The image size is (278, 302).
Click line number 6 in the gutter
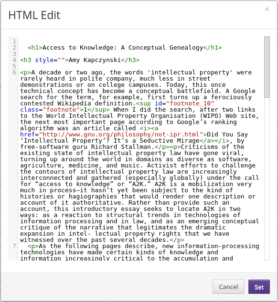coord(14,73)
